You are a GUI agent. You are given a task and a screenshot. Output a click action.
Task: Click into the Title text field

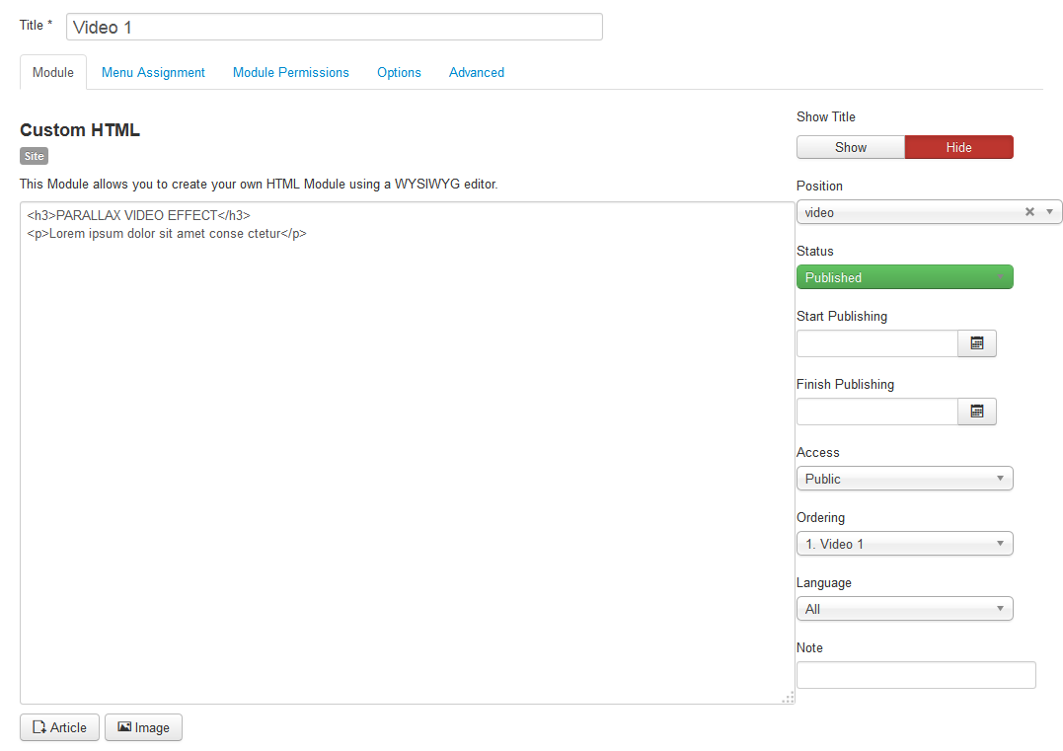point(334,27)
